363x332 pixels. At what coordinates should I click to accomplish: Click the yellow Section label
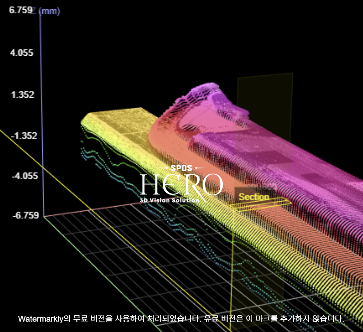254,197
